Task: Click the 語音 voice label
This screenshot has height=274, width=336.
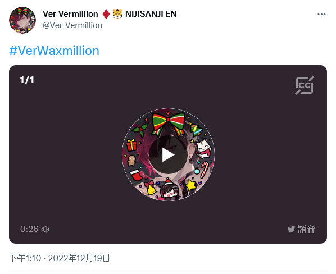Action: coord(306,229)
